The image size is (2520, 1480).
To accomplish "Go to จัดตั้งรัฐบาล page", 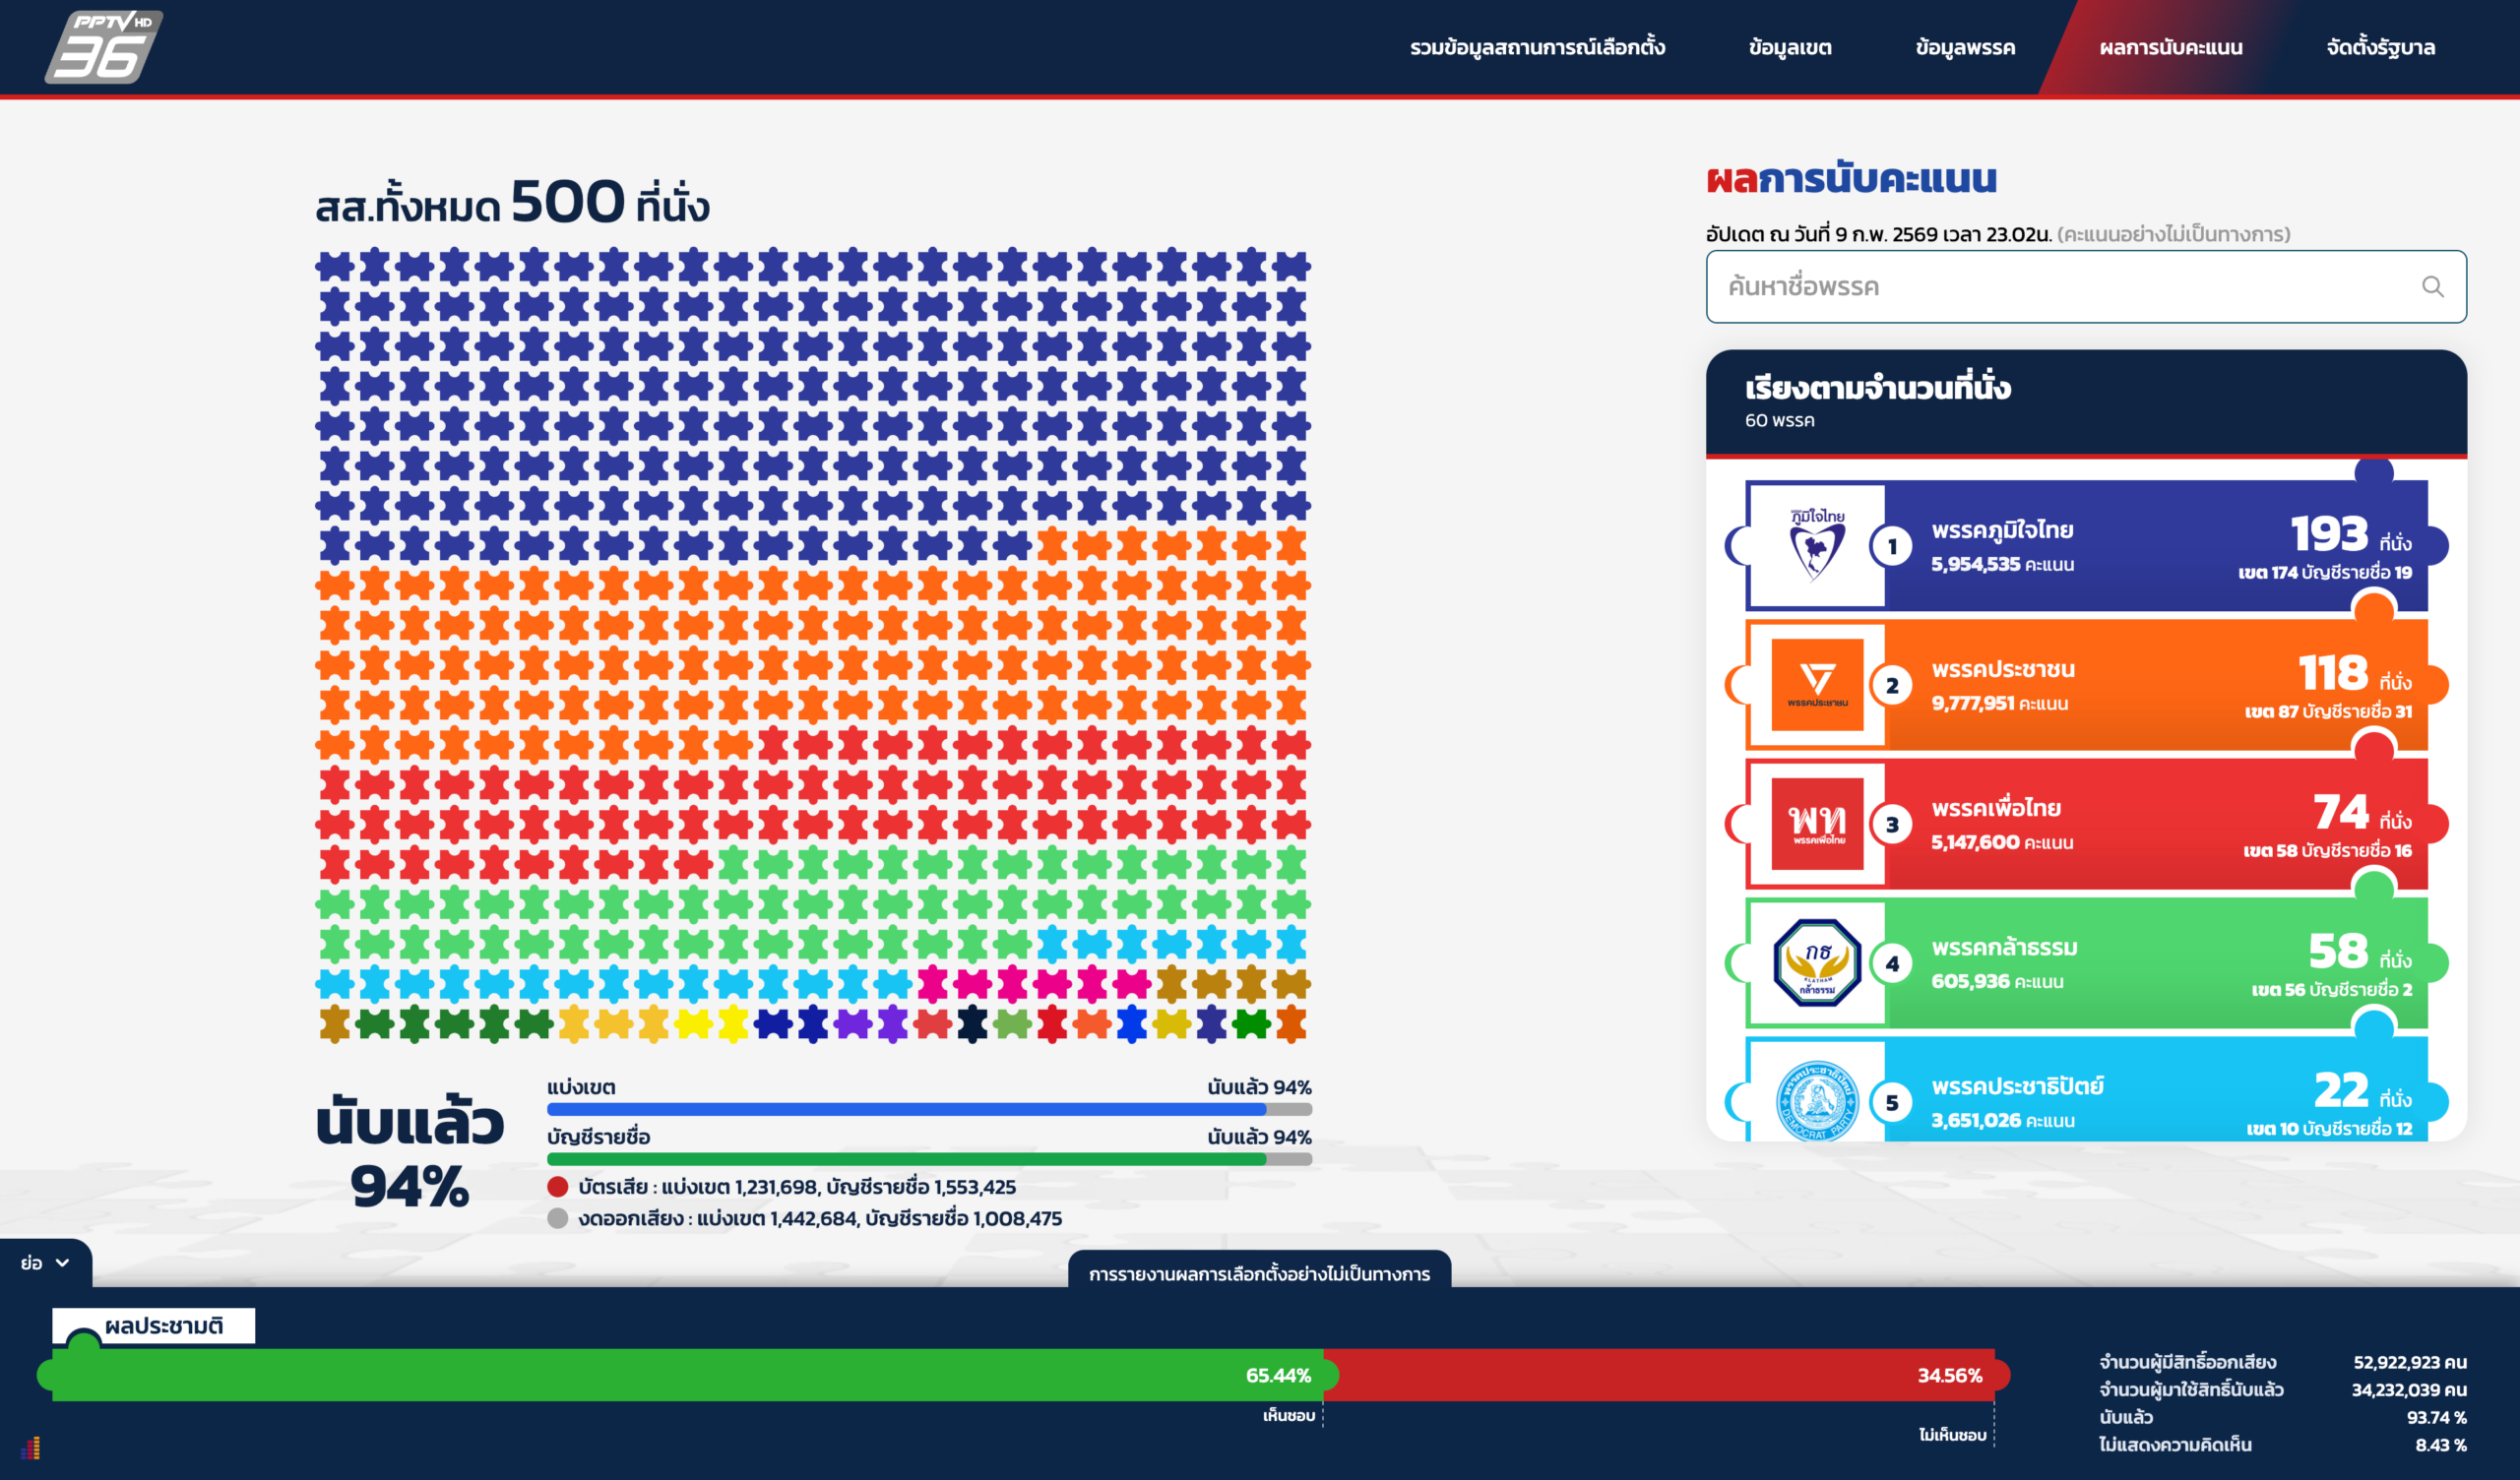I will pos(2379,47).
